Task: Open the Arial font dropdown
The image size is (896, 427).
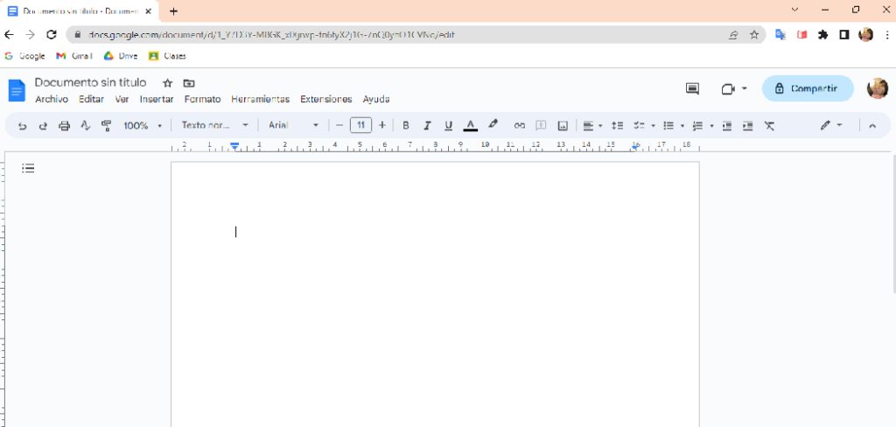Action: 293,125
